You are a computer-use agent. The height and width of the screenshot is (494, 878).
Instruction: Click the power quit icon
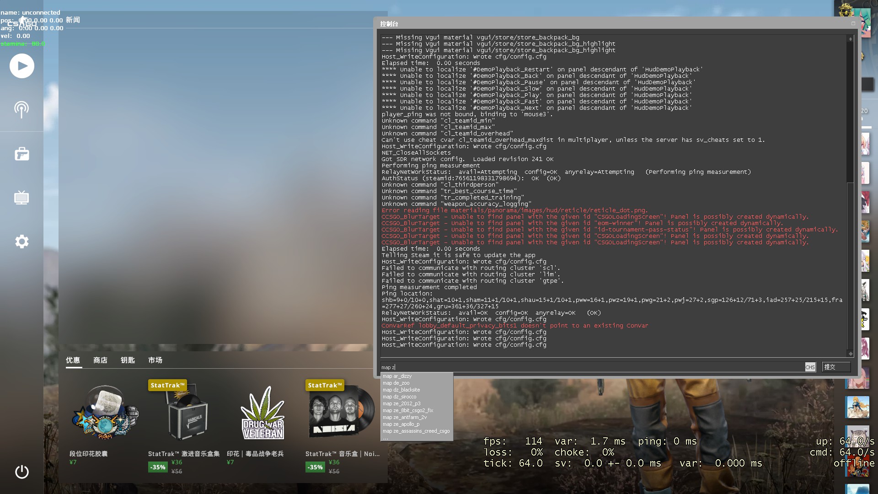click(21, 472)
